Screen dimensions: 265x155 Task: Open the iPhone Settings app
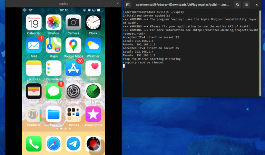(x=73, y=91)
